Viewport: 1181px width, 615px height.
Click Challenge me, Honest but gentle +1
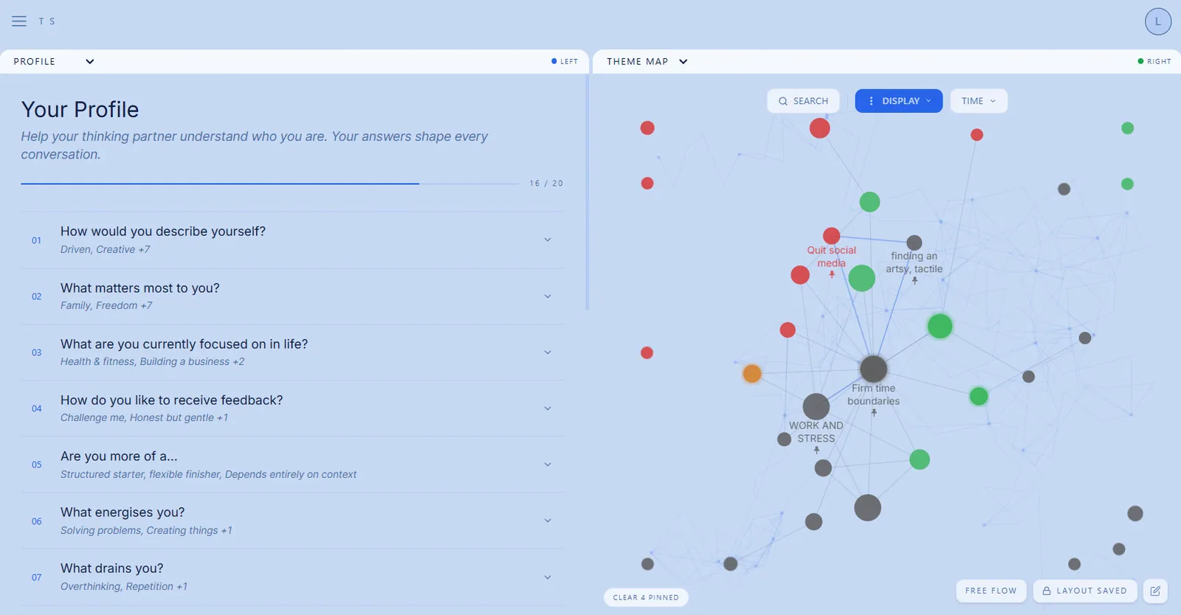tap(144, 417)
